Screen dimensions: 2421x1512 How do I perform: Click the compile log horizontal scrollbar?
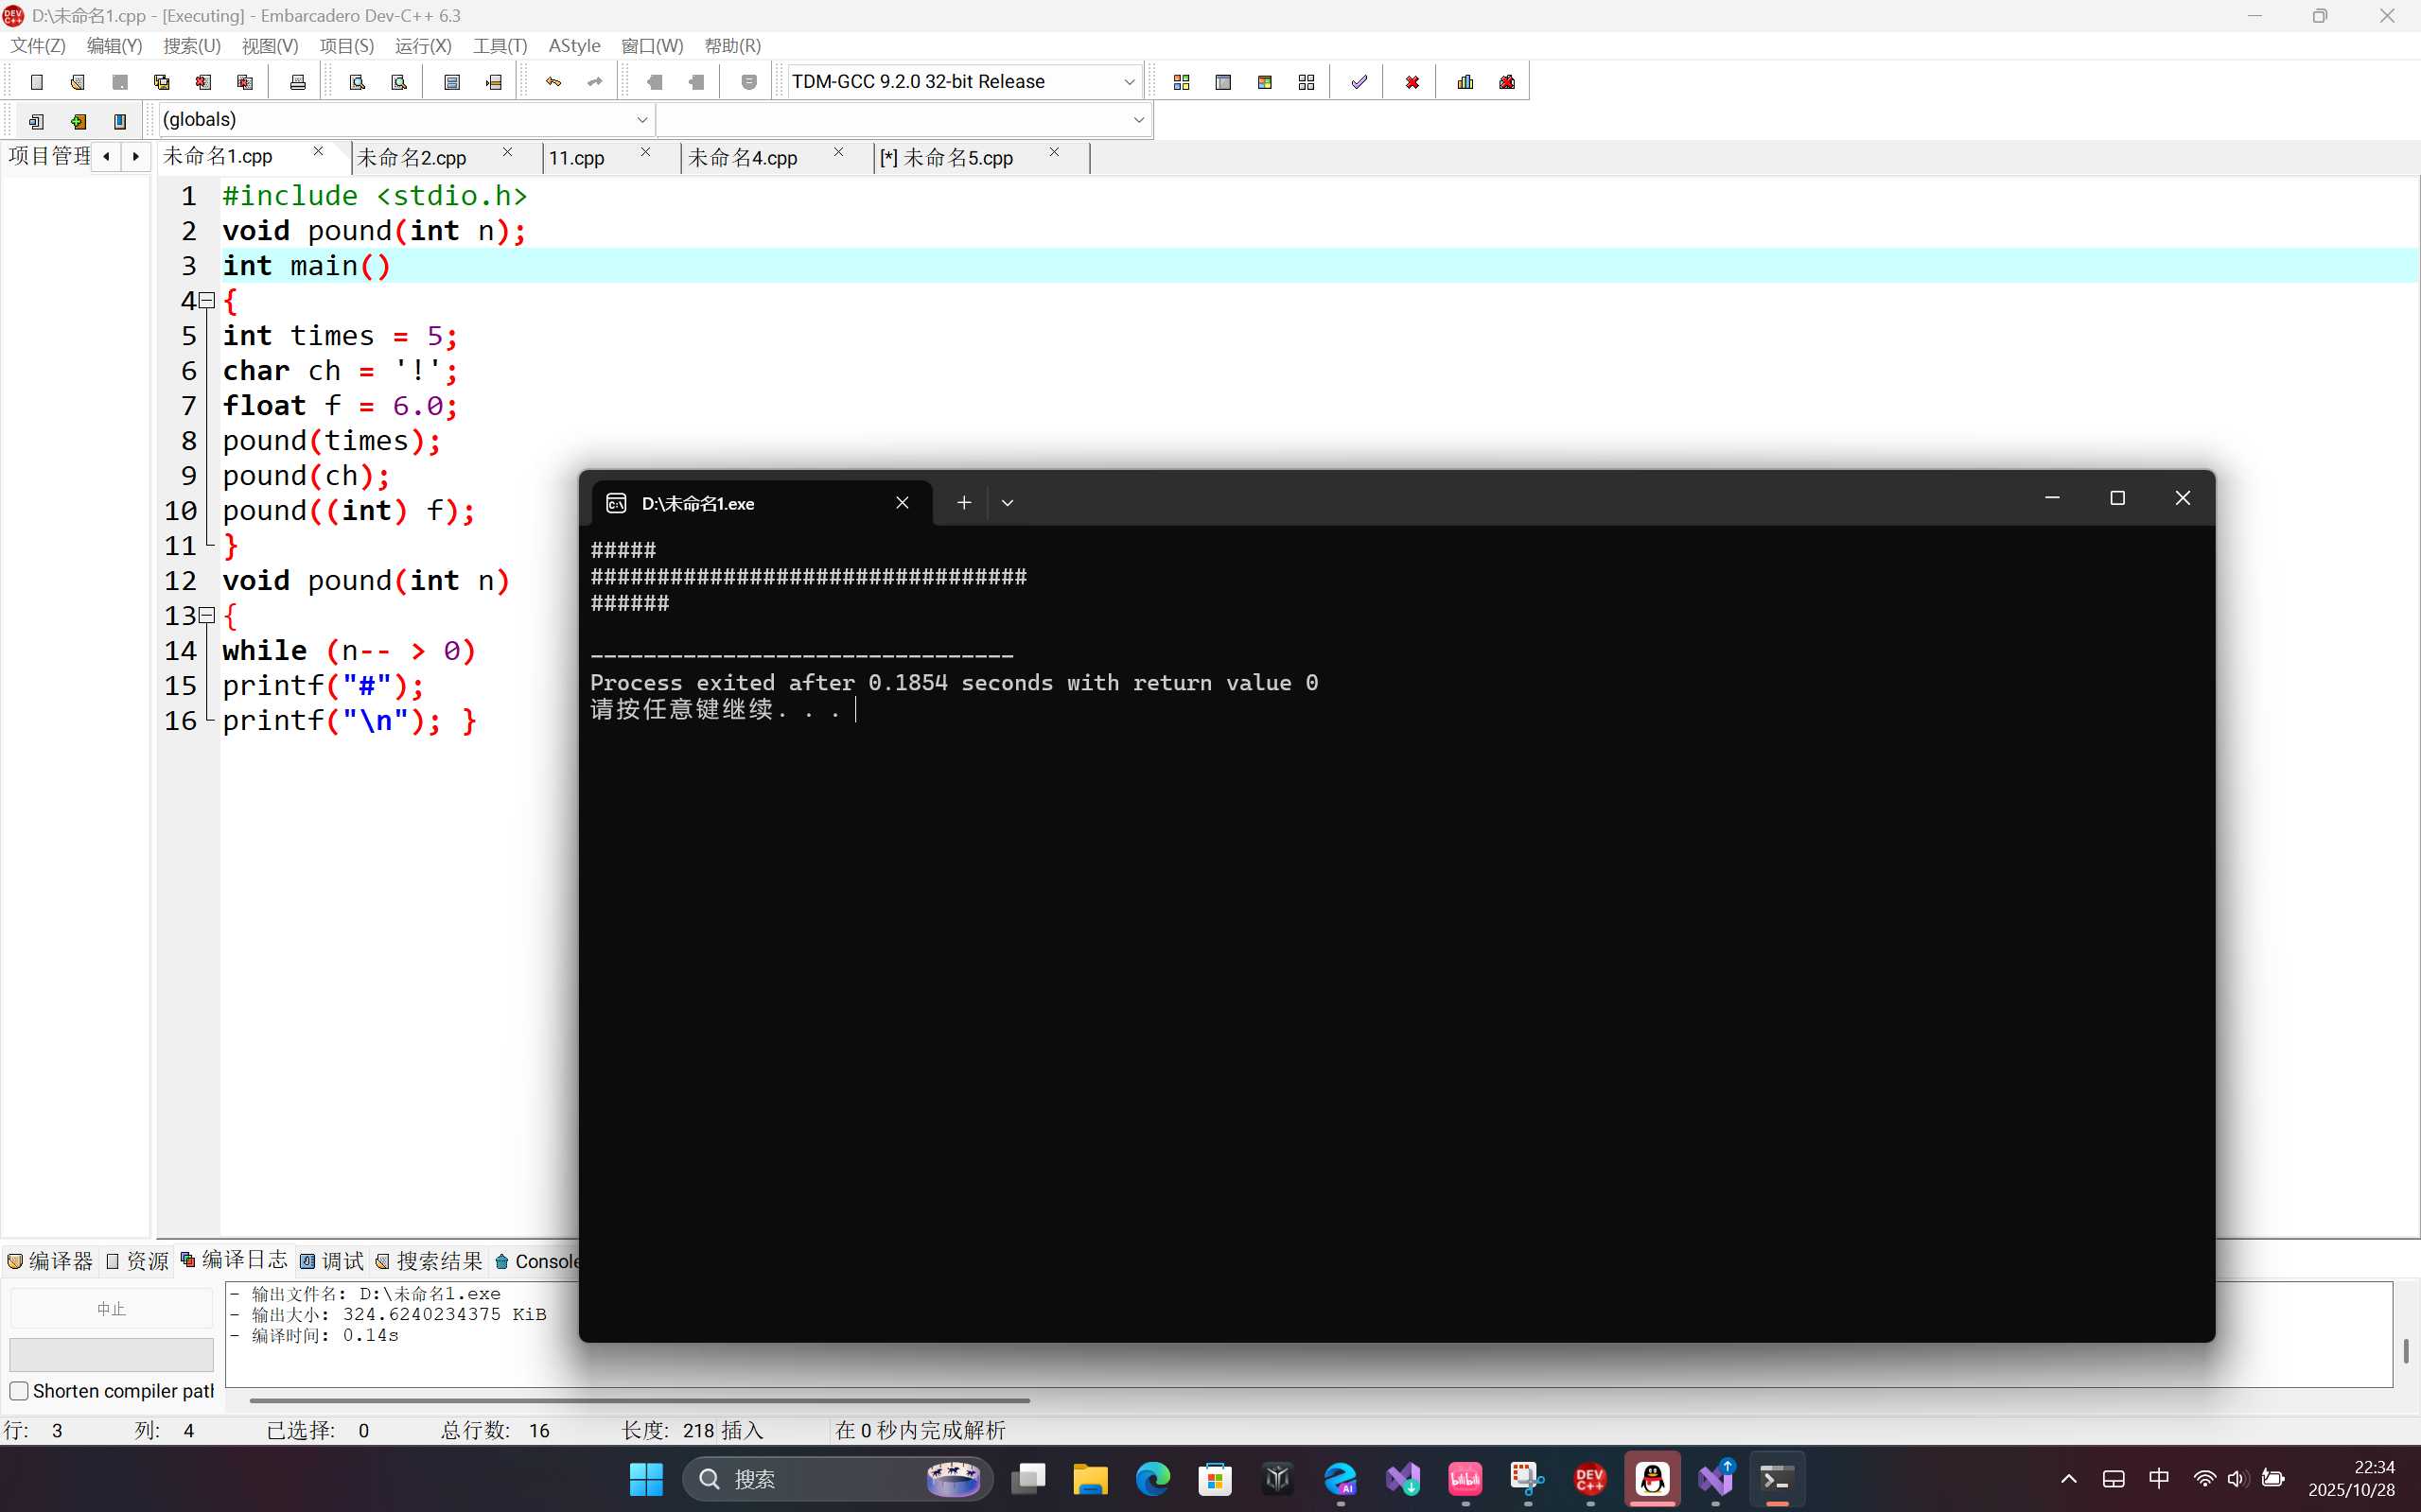[640, 1400]
